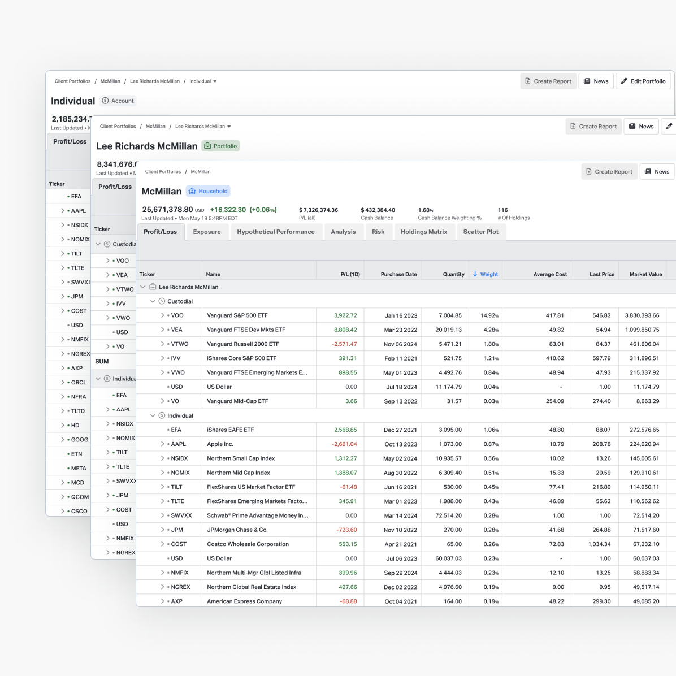Expand the VOO holding row
The width and height of the screenshot is (676, 676).
pyautogui.click(x=162, y=315)
